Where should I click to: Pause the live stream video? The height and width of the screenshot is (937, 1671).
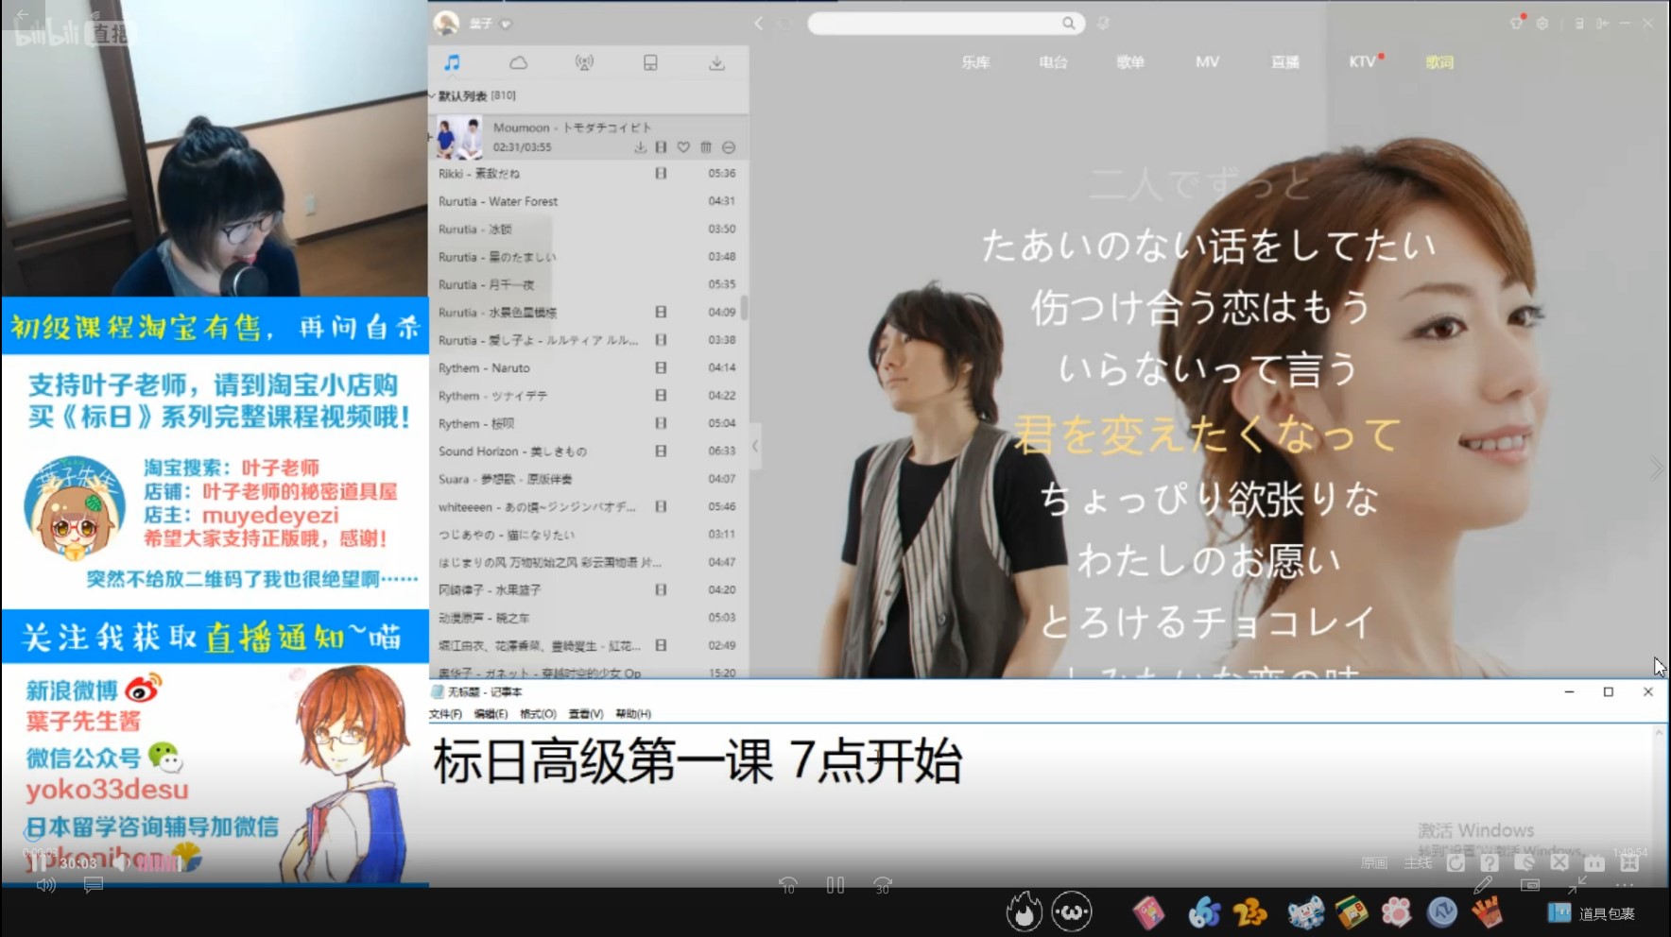click(x=835, y=886)
